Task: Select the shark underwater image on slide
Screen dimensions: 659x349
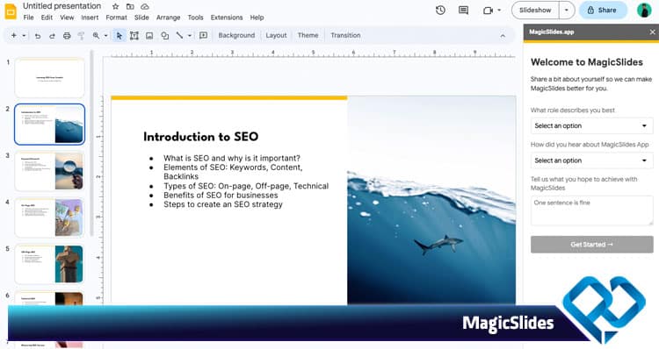Action: click(431, 200)
